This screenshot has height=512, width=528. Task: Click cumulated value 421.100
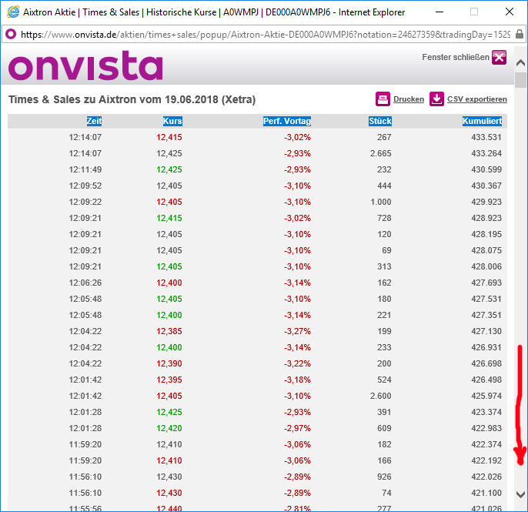click(486, 493)
